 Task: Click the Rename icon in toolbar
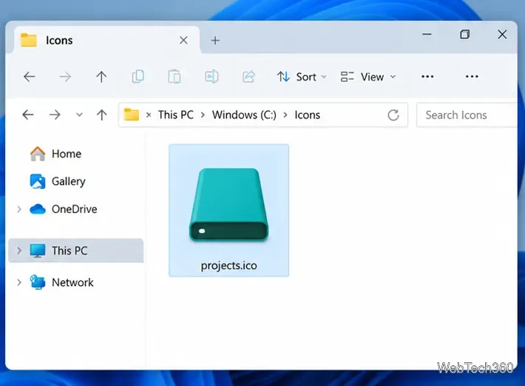click(211, 77)
